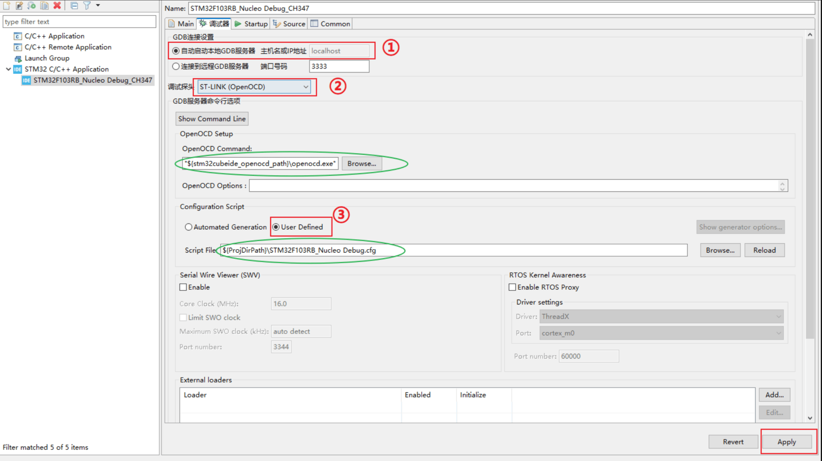The width and height of the screenshot is (822, 461).
Task: Select the Launch Group tree item
Action: tap(47, 58)
